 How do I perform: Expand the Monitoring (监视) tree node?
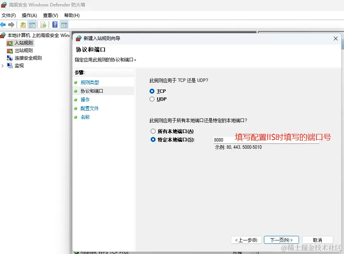click(x=2, y=66)
